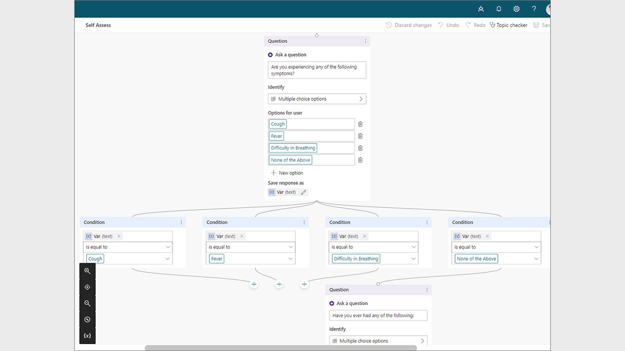Open Topic checker
This screenshot has height=351, width=625.
pyautogui.click(x=508, y=25)
